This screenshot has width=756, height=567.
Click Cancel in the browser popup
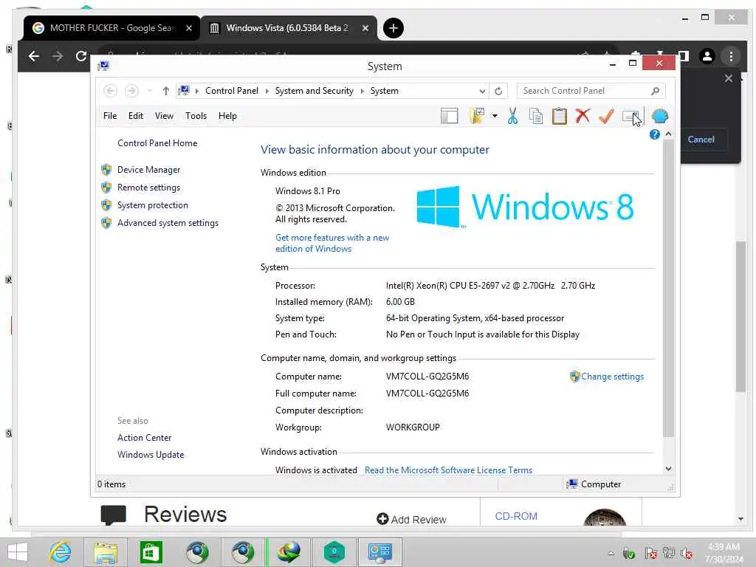[701, 140]
